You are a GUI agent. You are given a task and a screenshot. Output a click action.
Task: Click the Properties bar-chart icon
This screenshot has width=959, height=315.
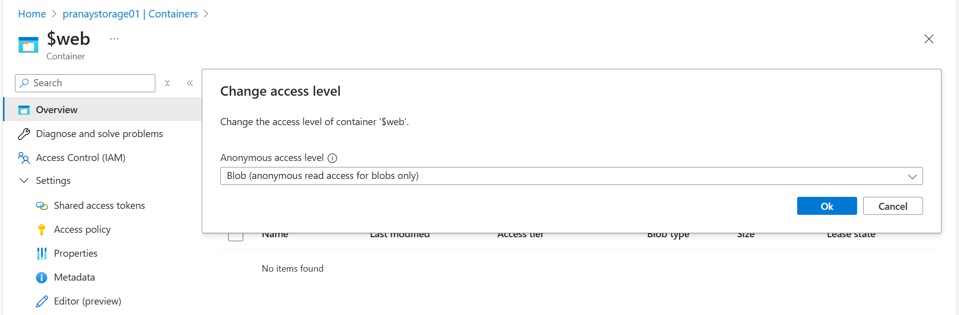pyautogui.click(x=41, y=253)
